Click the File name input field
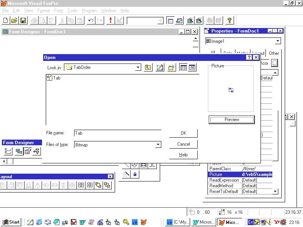The width and height of the screenshot is (303, 227). [117, 133]
